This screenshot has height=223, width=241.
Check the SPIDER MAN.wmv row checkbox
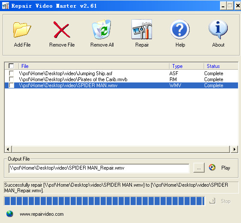pos(12,85)
